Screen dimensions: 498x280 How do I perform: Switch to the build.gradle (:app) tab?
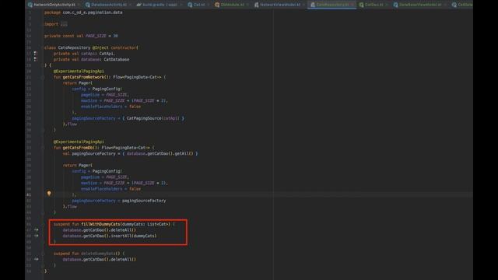click(x=160, y=5)
